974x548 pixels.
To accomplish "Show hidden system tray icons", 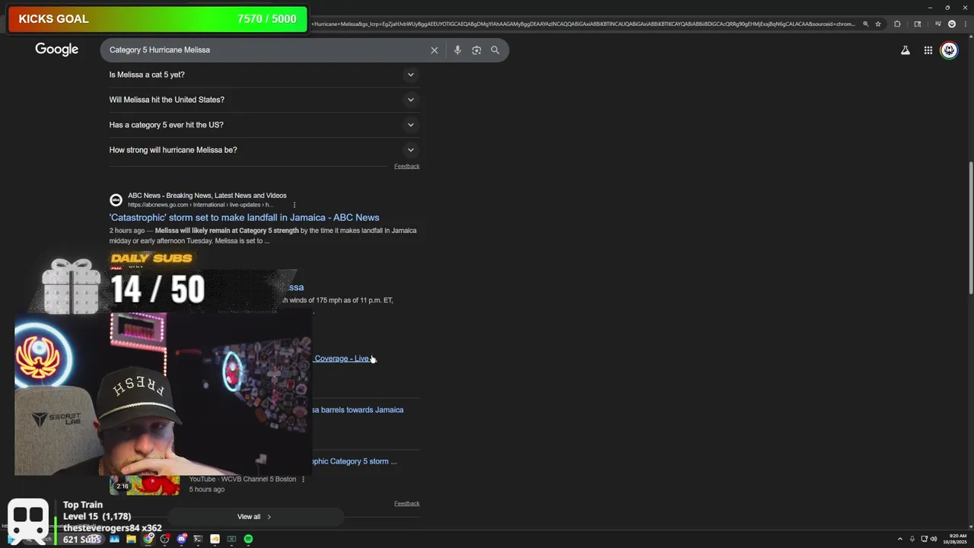I will point(900,539).
